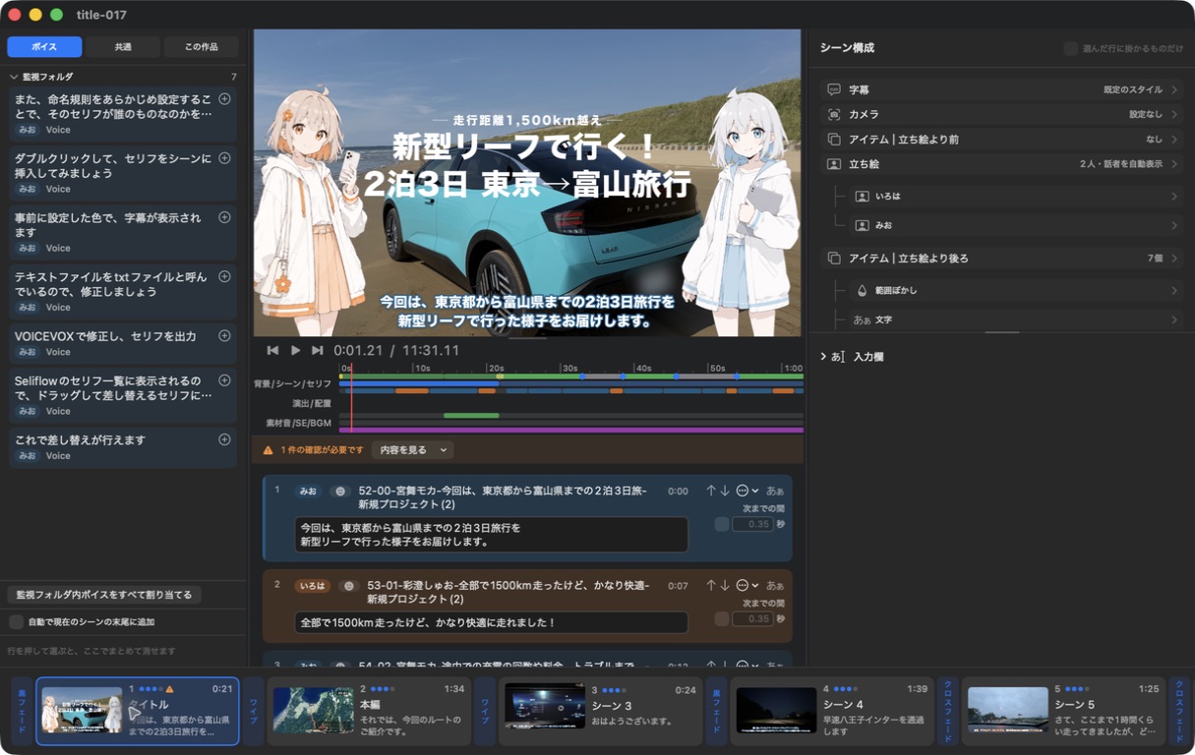Open アイテム|立ち絵より後ろ row with 7個
The image size is (1195, 755).
click(1004, 259)
